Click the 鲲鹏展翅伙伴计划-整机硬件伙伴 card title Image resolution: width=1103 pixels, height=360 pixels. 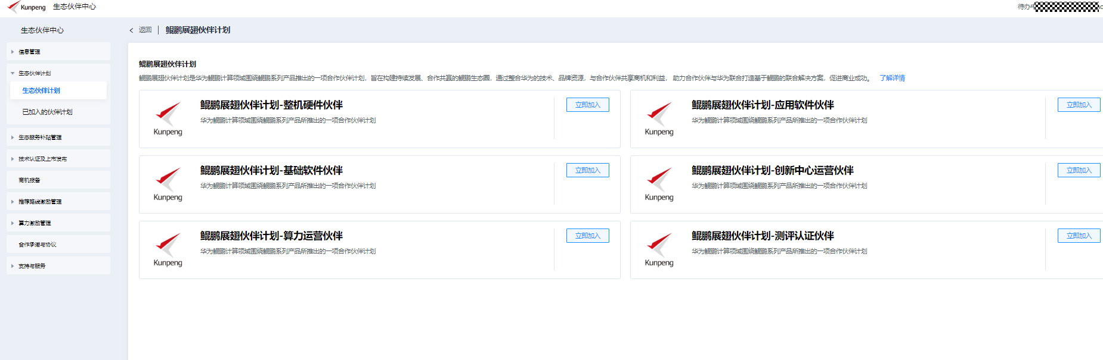(x=271, y=105)
